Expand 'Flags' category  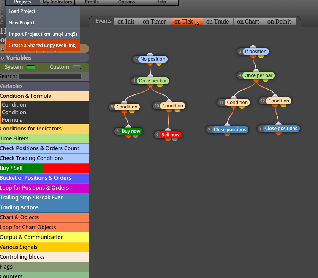coord(44,267)
